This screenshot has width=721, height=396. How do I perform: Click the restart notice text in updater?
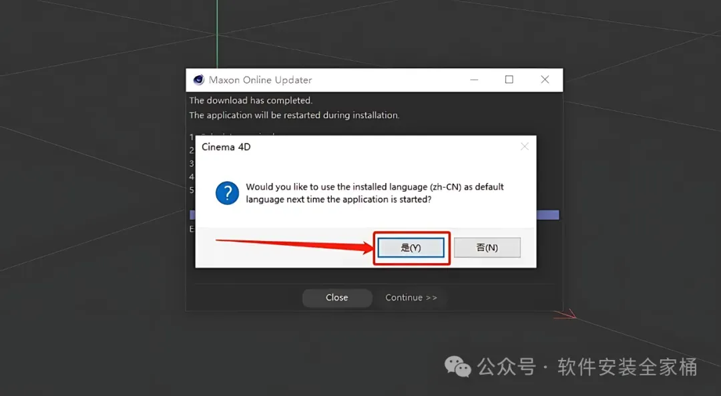(x=294, y=115)
